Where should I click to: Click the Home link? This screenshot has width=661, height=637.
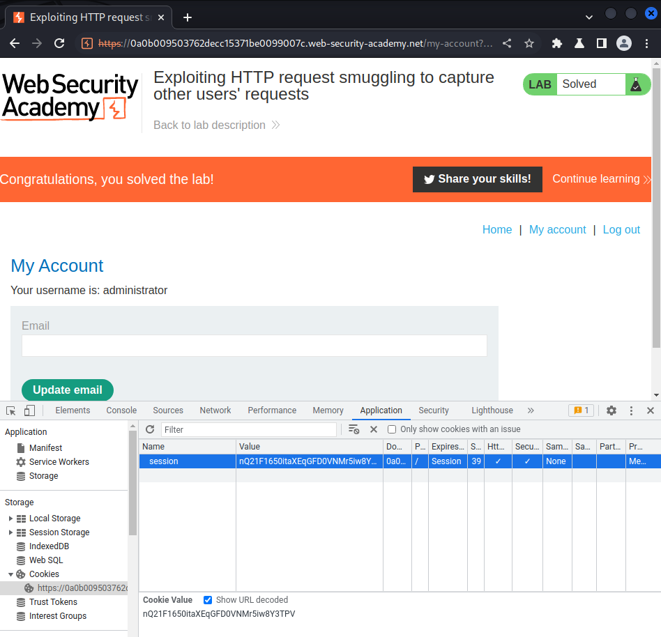497,229
